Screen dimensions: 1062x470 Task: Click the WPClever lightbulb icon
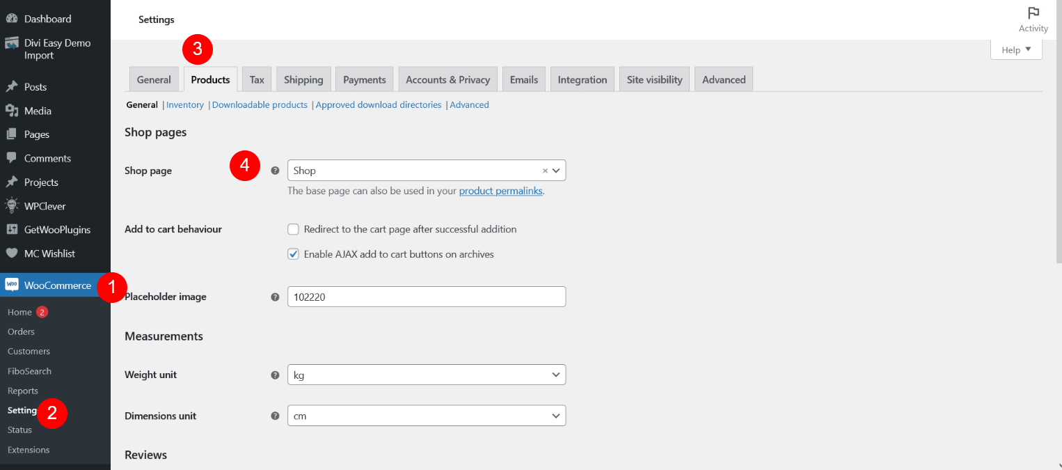[11, 206]
